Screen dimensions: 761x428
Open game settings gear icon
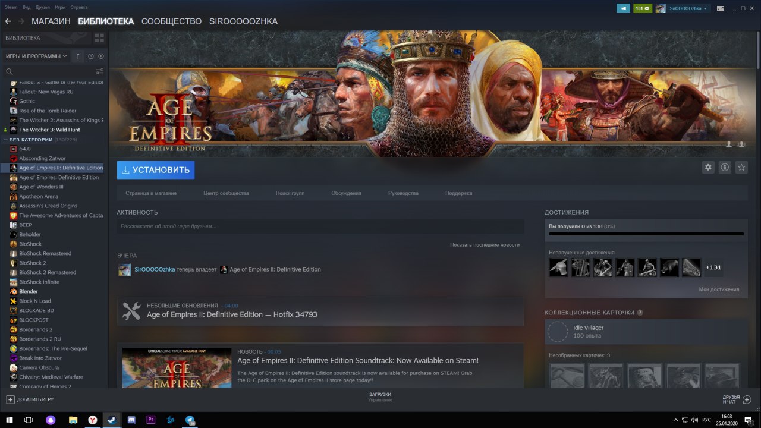coord(708,168)
